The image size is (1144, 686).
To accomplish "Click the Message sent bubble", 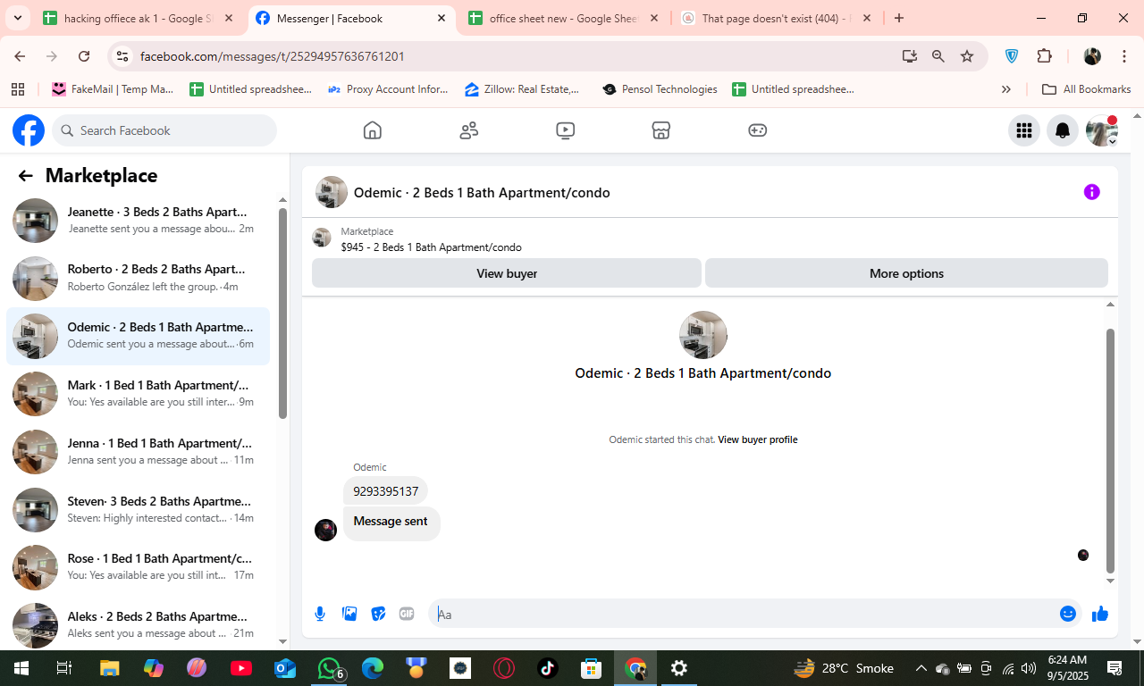I will 391,523.
